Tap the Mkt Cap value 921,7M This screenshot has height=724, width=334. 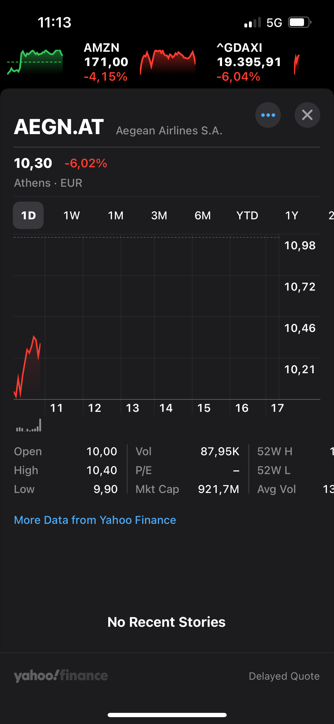[x=219, y=489]
